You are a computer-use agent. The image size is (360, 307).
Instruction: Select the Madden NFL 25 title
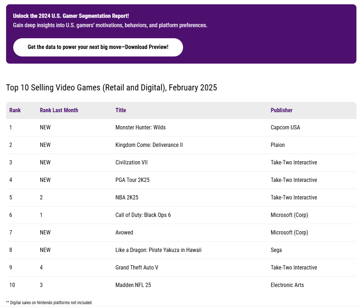coord(133,285)
